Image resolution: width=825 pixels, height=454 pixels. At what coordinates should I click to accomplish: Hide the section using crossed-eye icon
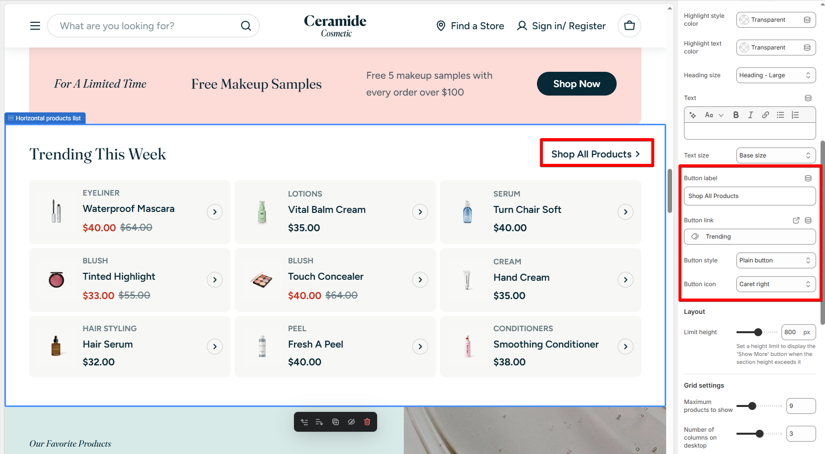click(351, 422)
